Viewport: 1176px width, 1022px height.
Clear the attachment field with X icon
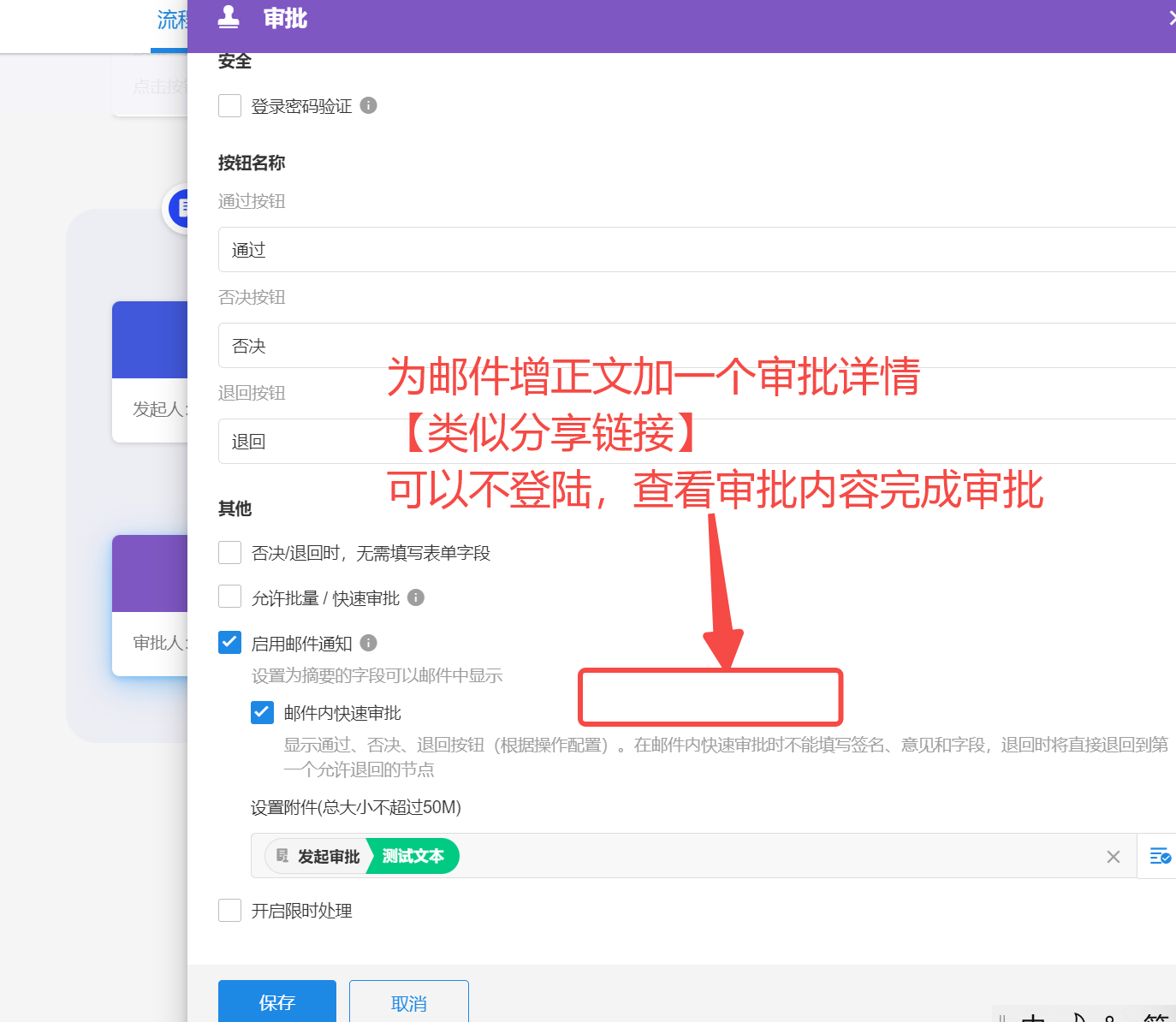pos(1114,857)
